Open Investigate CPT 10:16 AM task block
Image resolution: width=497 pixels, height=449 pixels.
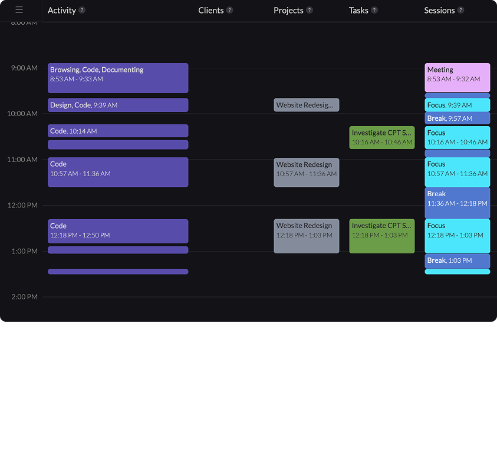(382, 137)
